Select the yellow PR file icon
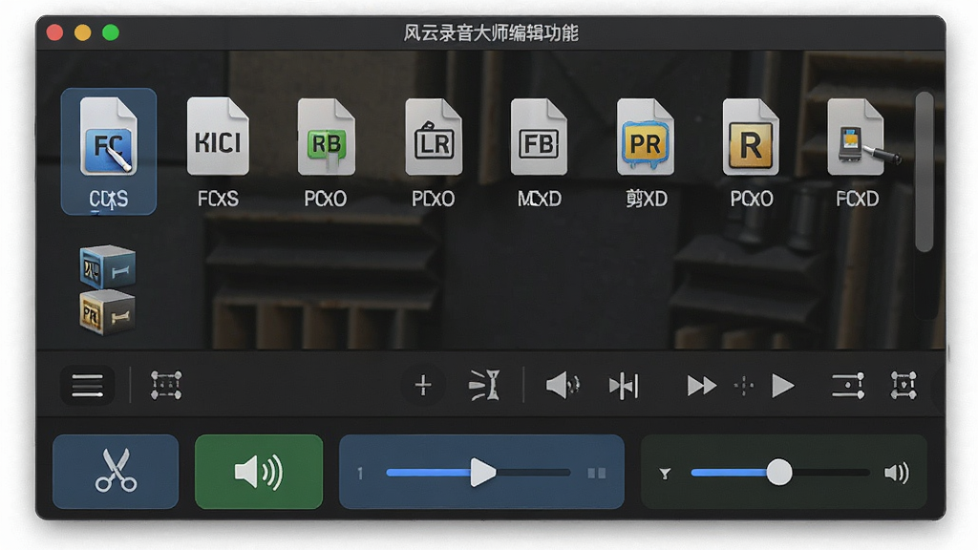 pos(645,137)
